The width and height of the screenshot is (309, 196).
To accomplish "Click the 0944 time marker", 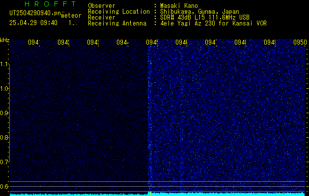I will click(122, 42).
